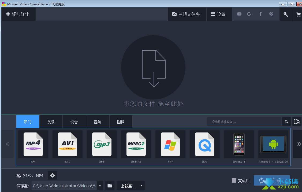
Task: Open the Upload to (上载至...) dropdown
Action: click(131, 186)
